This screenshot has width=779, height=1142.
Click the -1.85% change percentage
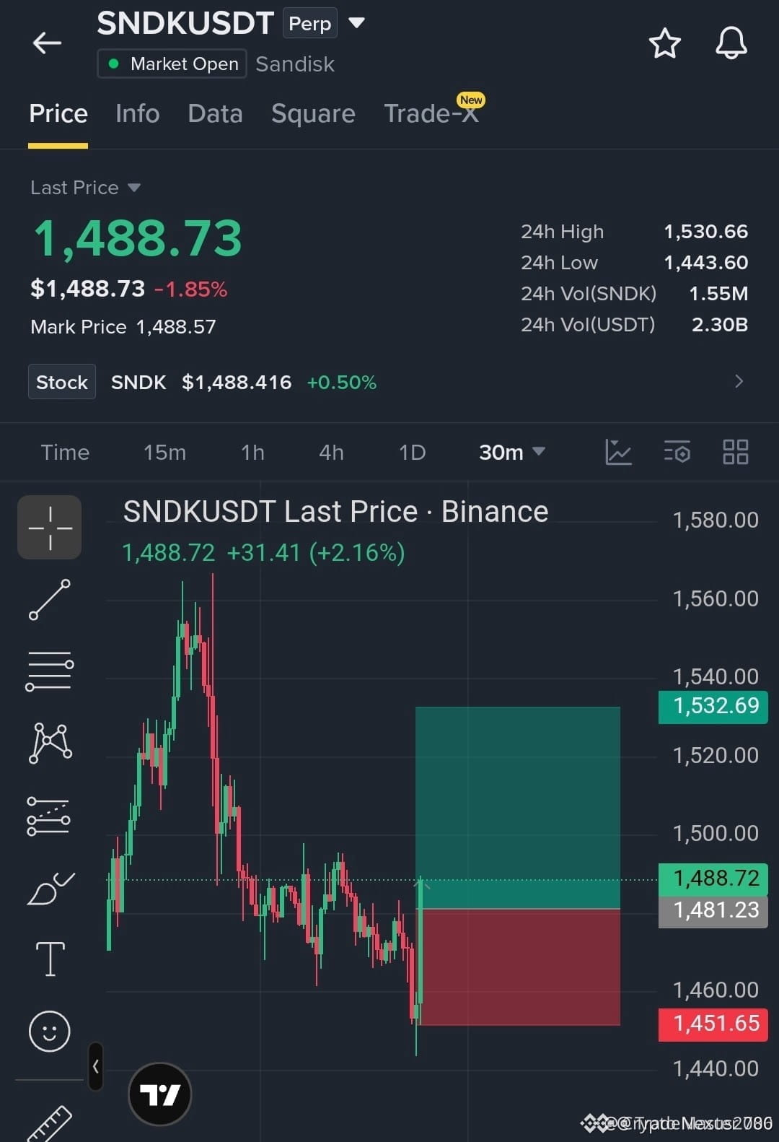pyautogui.click(x=191, y=289)
